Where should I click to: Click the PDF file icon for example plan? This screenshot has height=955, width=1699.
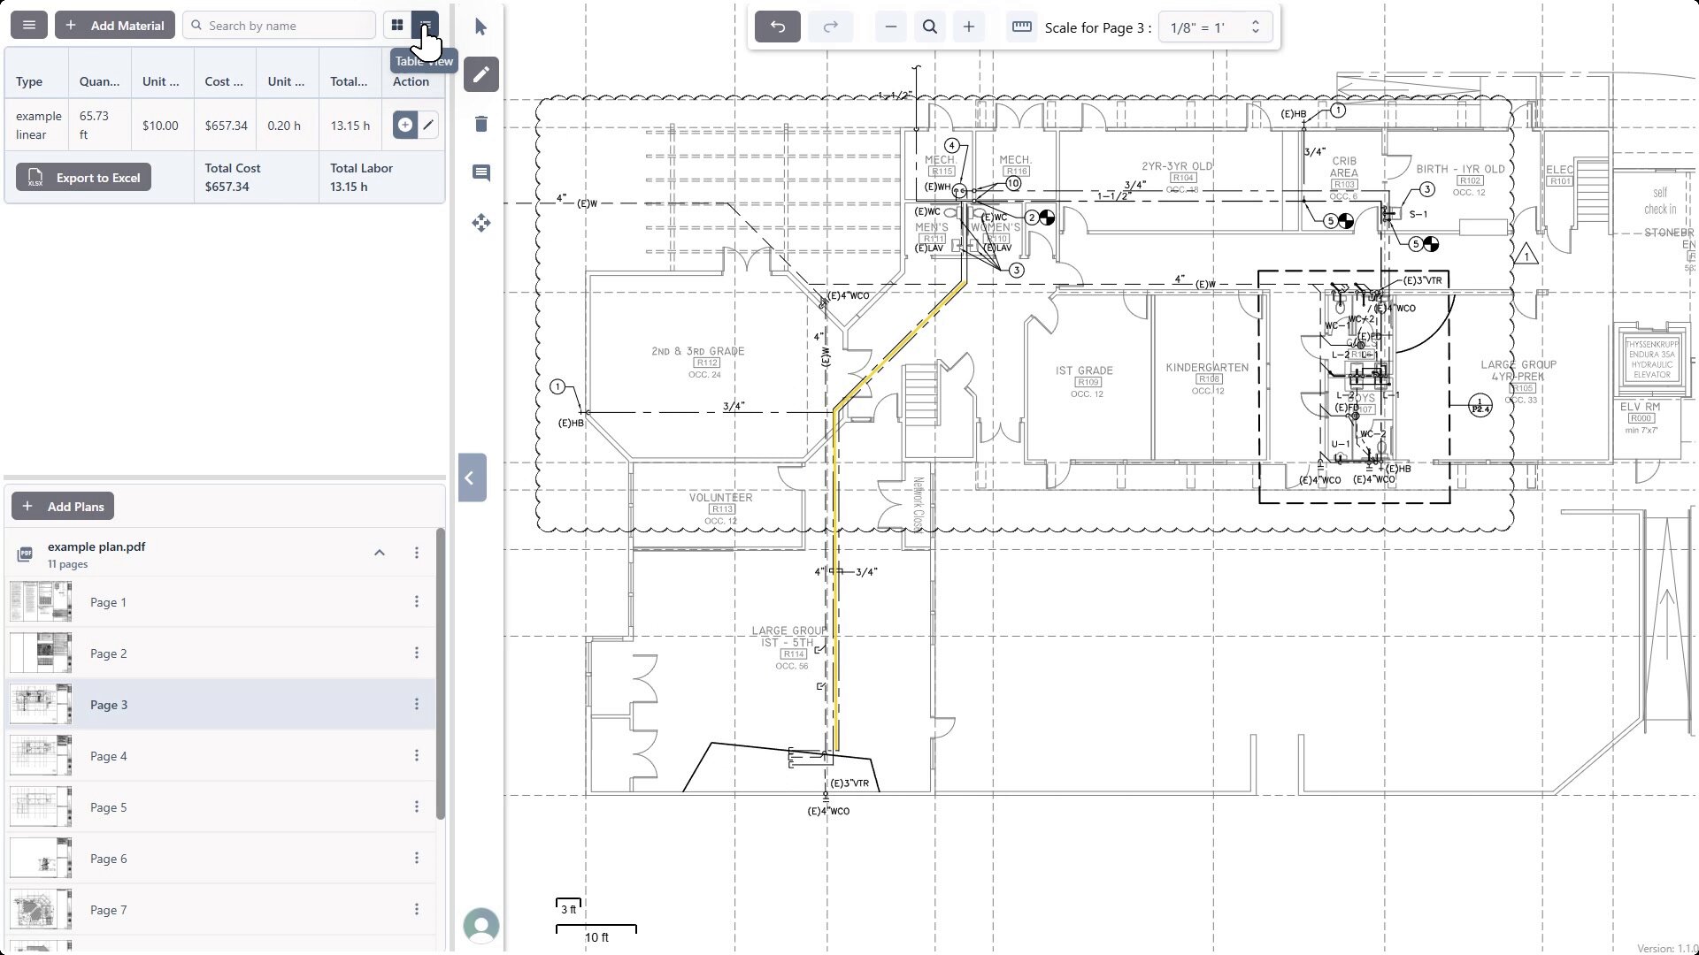pos(25,554)
